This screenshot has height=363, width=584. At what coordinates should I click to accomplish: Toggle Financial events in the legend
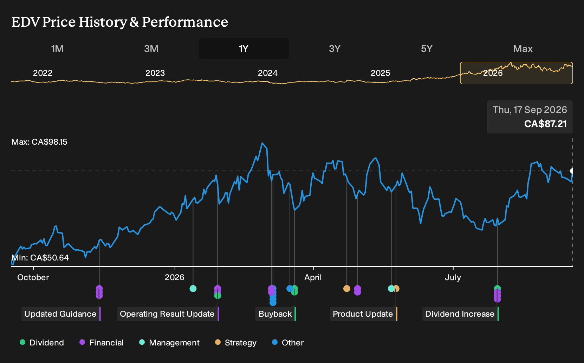tap(102, 343)
